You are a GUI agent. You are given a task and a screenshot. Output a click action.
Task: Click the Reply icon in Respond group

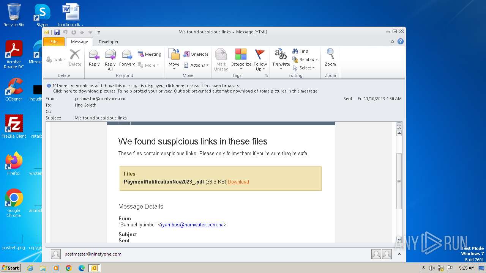94,58
